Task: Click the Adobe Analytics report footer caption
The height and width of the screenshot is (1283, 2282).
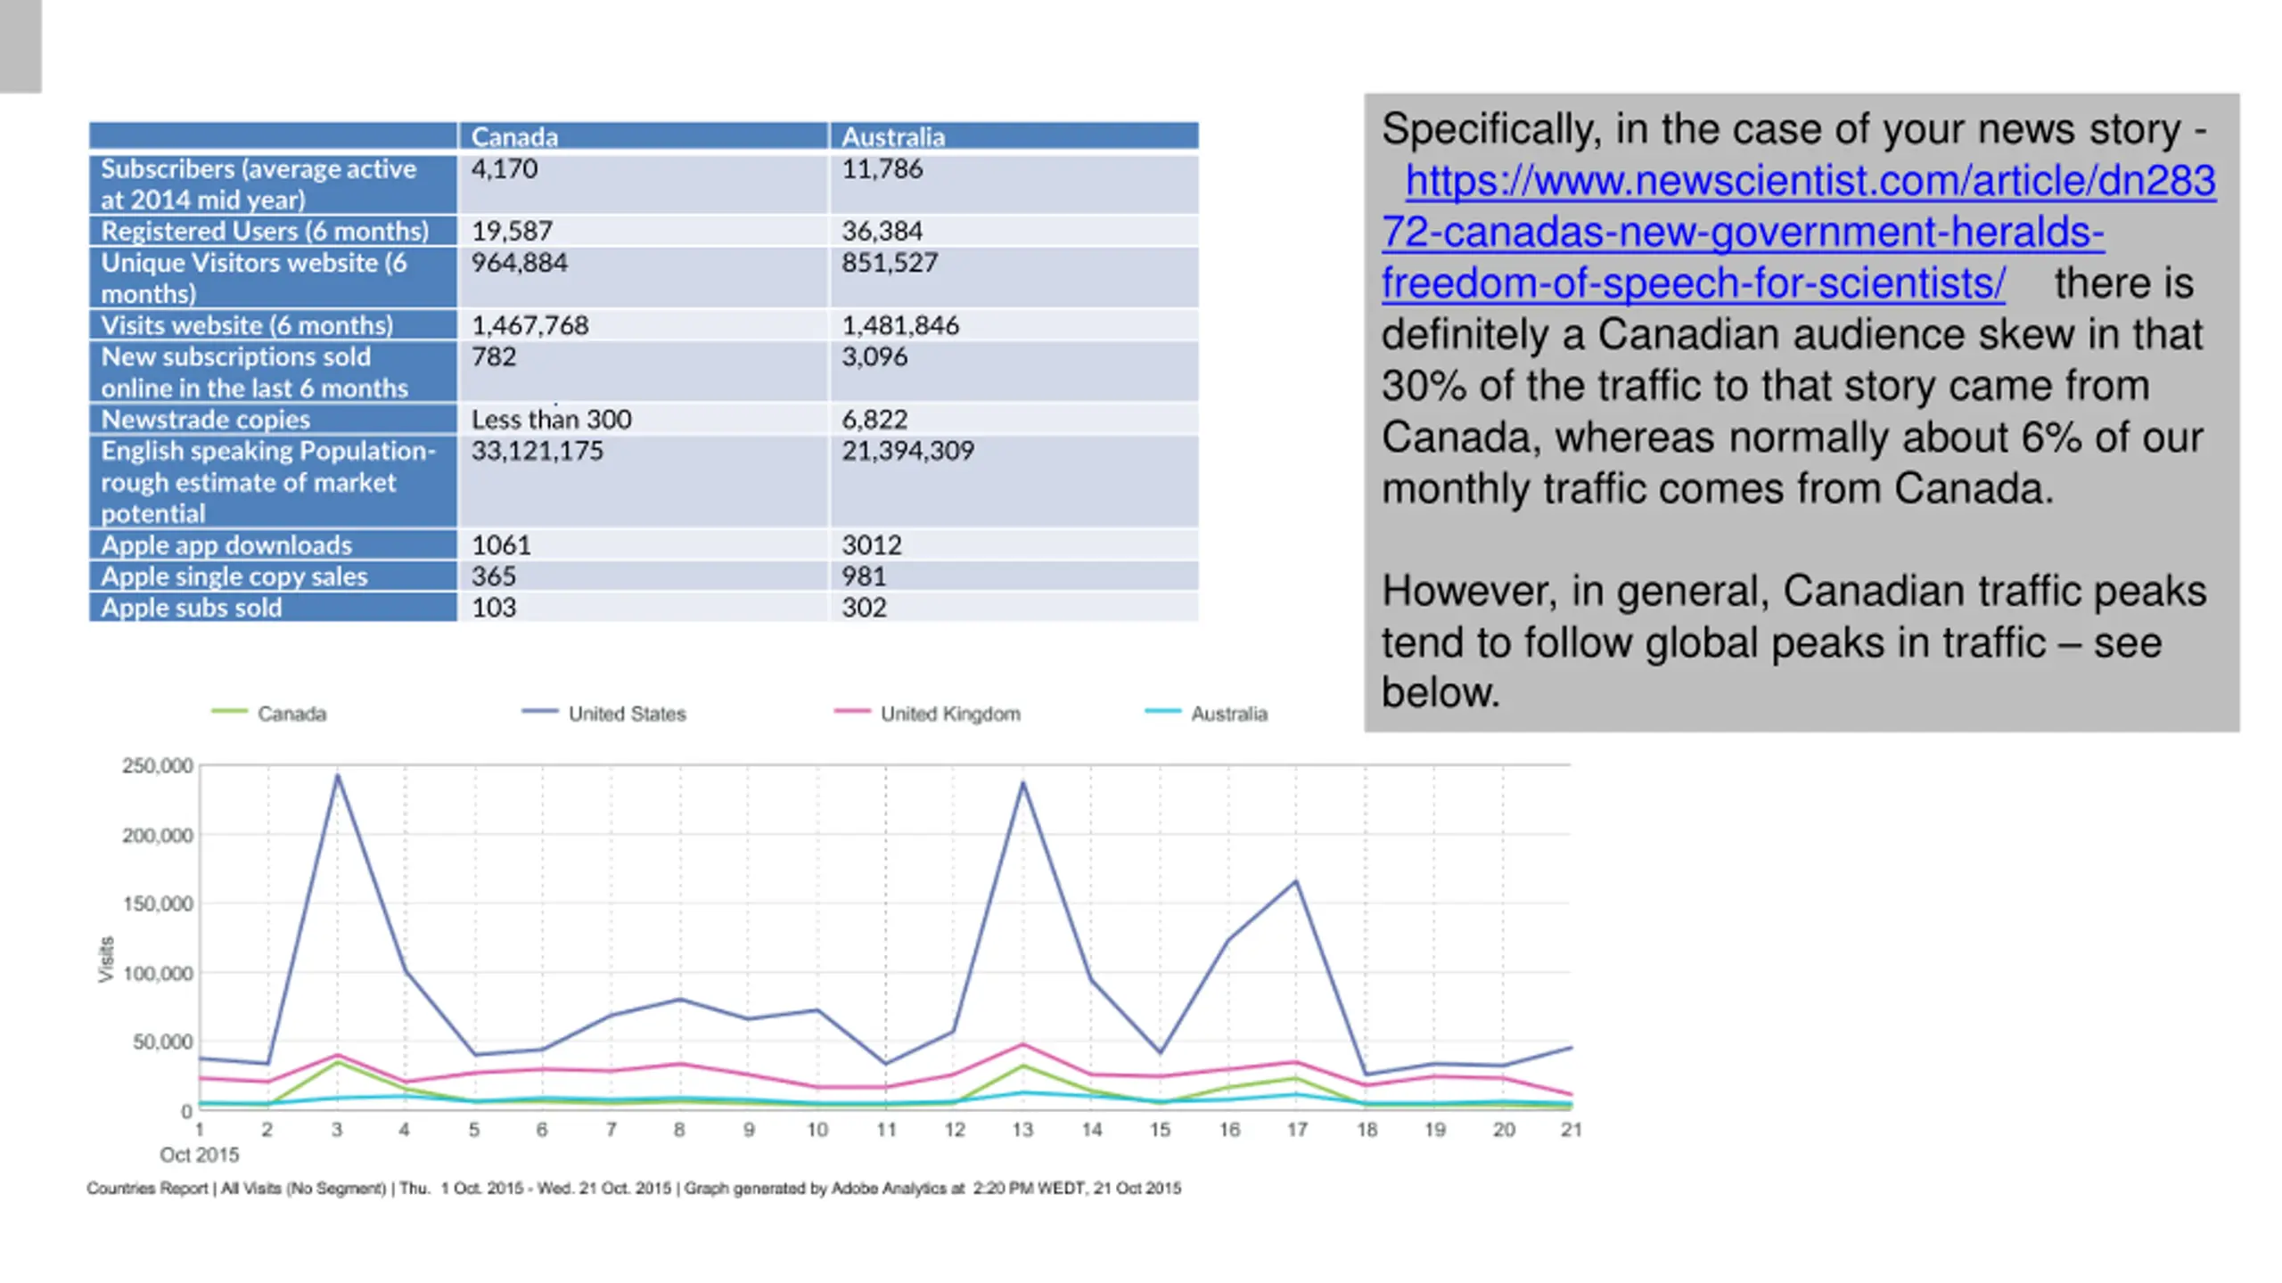Action: tap(633, 1188)
